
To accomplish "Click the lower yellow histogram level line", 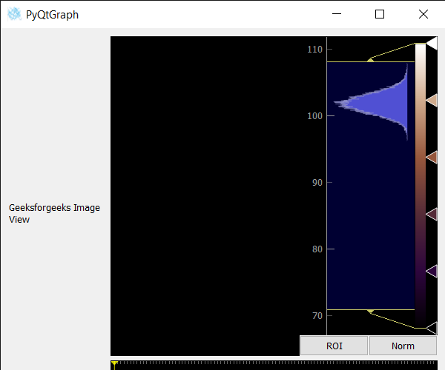I will pyautogui.click(x=370, y=310).
